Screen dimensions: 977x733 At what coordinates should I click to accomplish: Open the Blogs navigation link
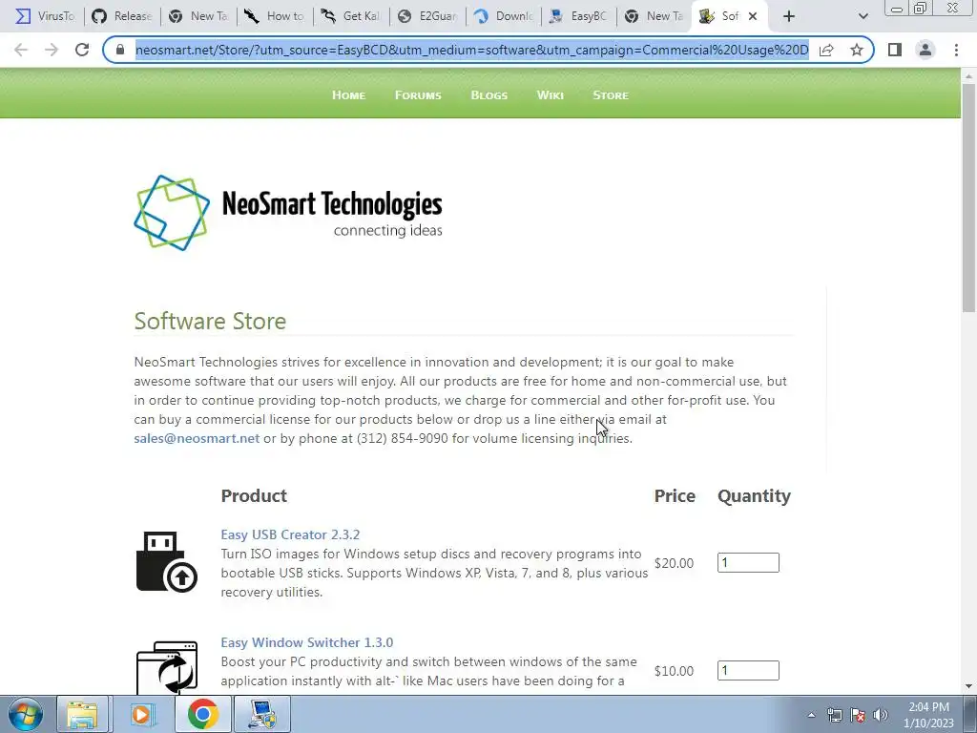(489, 95)
